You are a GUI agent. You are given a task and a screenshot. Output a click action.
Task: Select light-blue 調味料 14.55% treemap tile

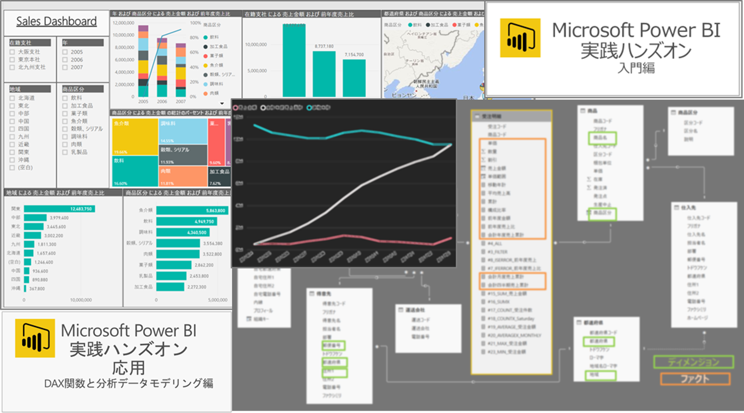coord(183,131)
